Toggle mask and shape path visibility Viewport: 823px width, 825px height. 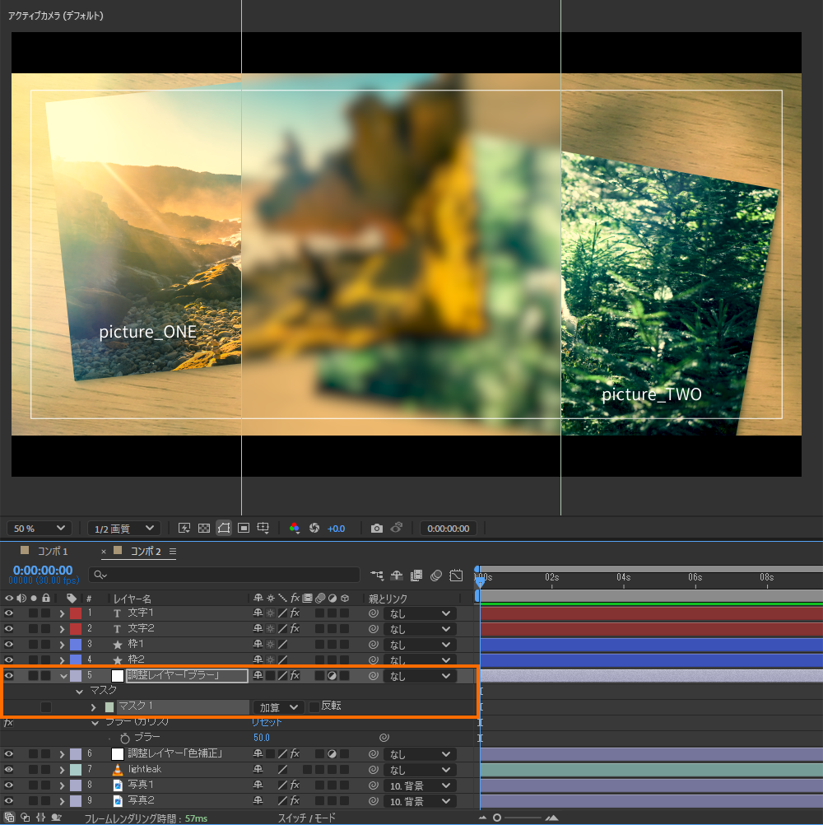(x=223, y=528)
